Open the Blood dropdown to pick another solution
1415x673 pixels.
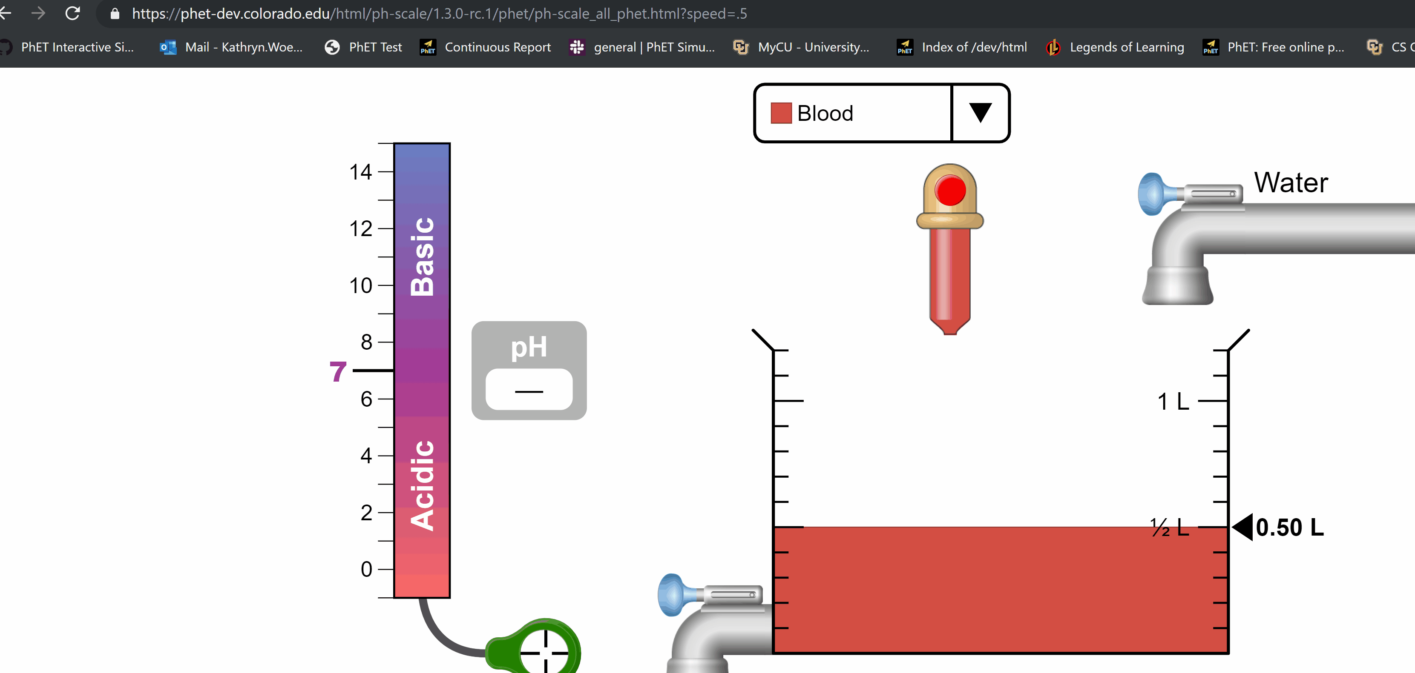[x=979, y=113]
